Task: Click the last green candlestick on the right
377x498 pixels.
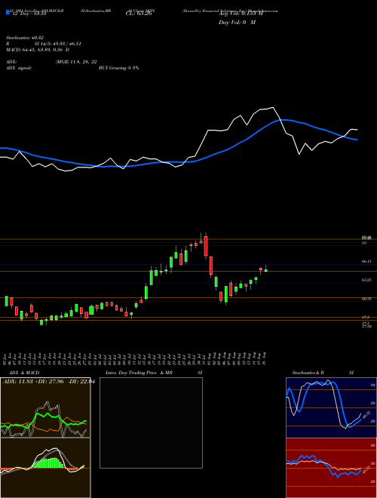Action: pyautogui.click(x=266, y=270)
